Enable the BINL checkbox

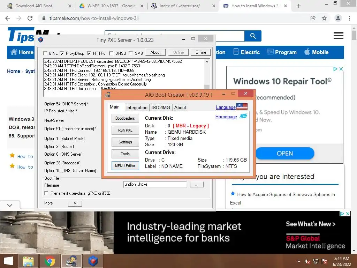(x=45, y=53)
